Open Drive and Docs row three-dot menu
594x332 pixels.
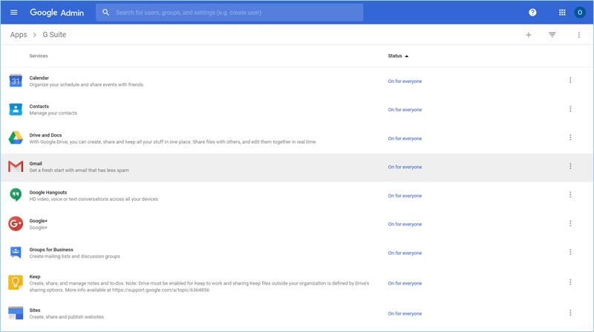coord(570,137)
